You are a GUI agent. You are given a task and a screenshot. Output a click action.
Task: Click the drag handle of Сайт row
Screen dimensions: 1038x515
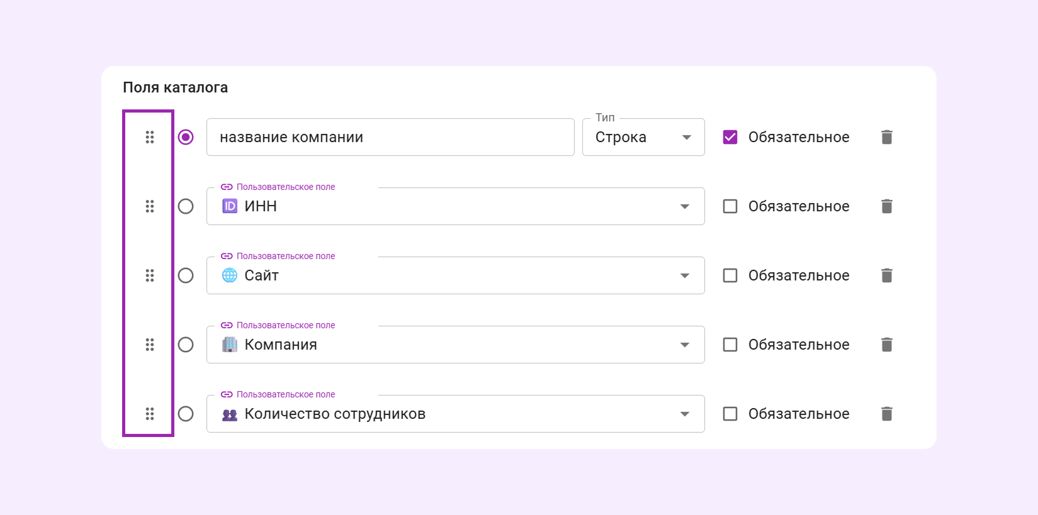pyautogui.click(x=150, y=275)
